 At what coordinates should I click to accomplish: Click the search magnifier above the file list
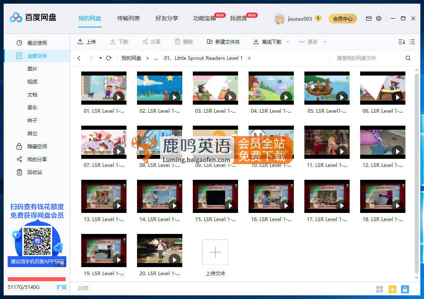(x=408, y=58)
